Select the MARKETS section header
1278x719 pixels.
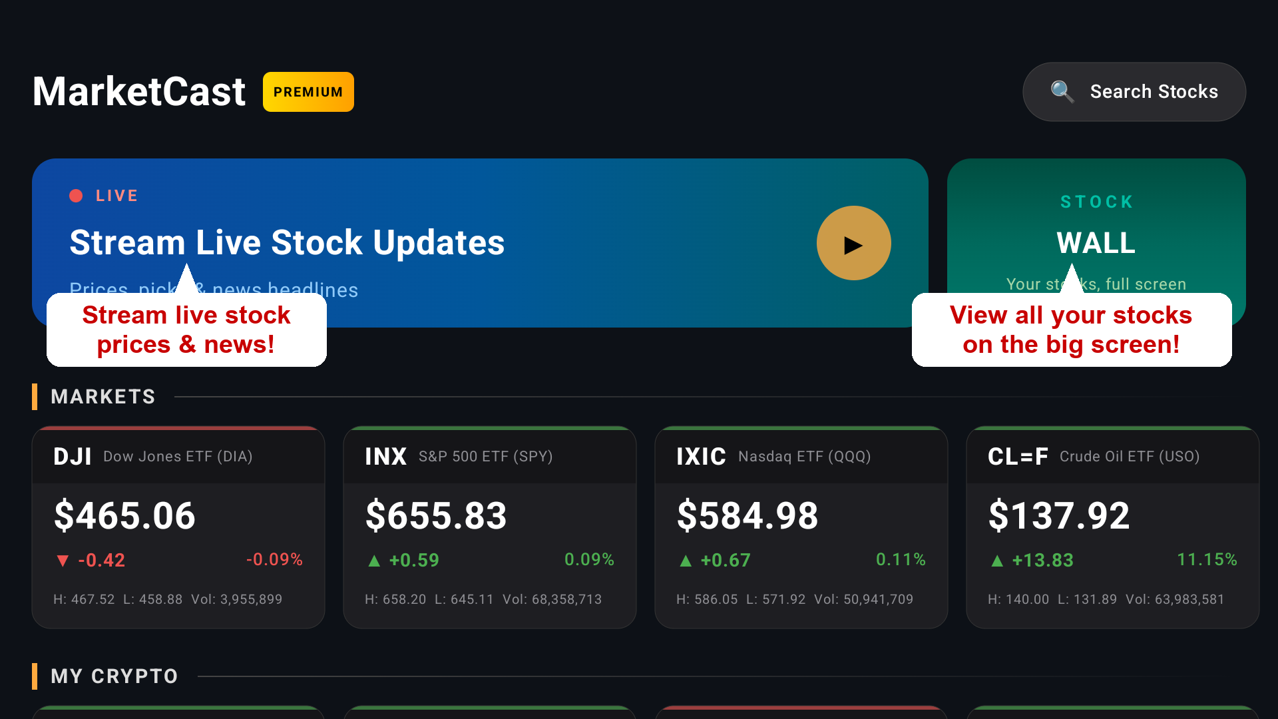[103, 397]
